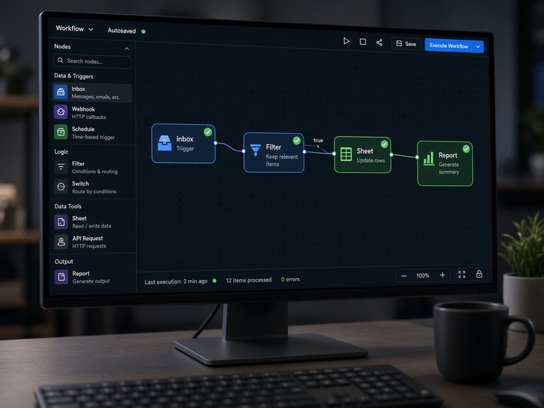Click the green Autosaved indicator dot
The height and width of the screenshot is (408, 544).
pos(143,31)
